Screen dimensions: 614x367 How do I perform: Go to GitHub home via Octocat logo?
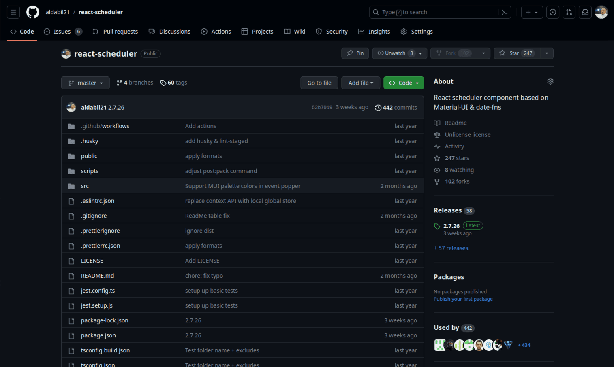click(x=33, y=12)
